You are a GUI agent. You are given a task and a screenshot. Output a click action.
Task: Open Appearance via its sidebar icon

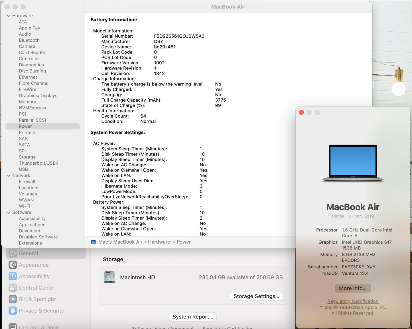13,265
